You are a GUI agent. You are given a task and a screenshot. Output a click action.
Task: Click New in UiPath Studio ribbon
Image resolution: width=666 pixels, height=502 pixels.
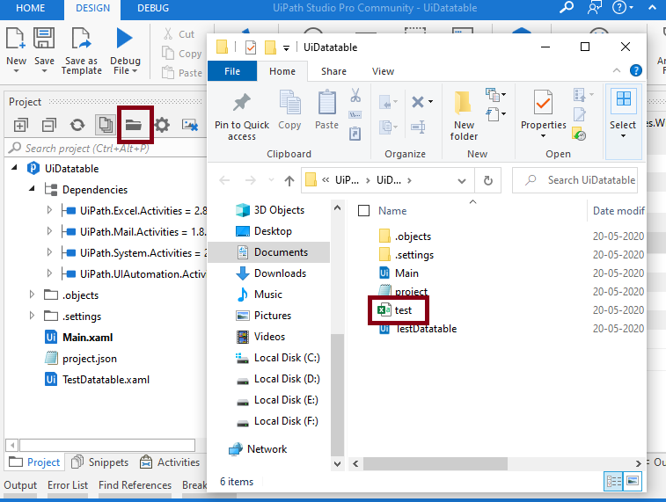pyautogui.click(x=16, y=50)
